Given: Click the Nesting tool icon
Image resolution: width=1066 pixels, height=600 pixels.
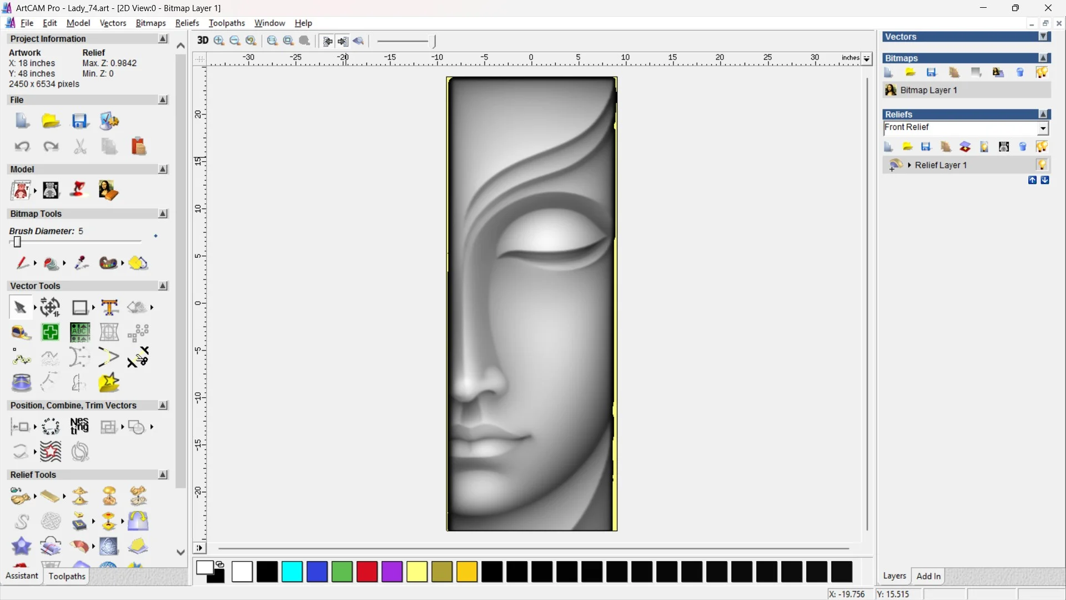Looking at the screenshot, I should pyautogui.click(x=79, y=427).
